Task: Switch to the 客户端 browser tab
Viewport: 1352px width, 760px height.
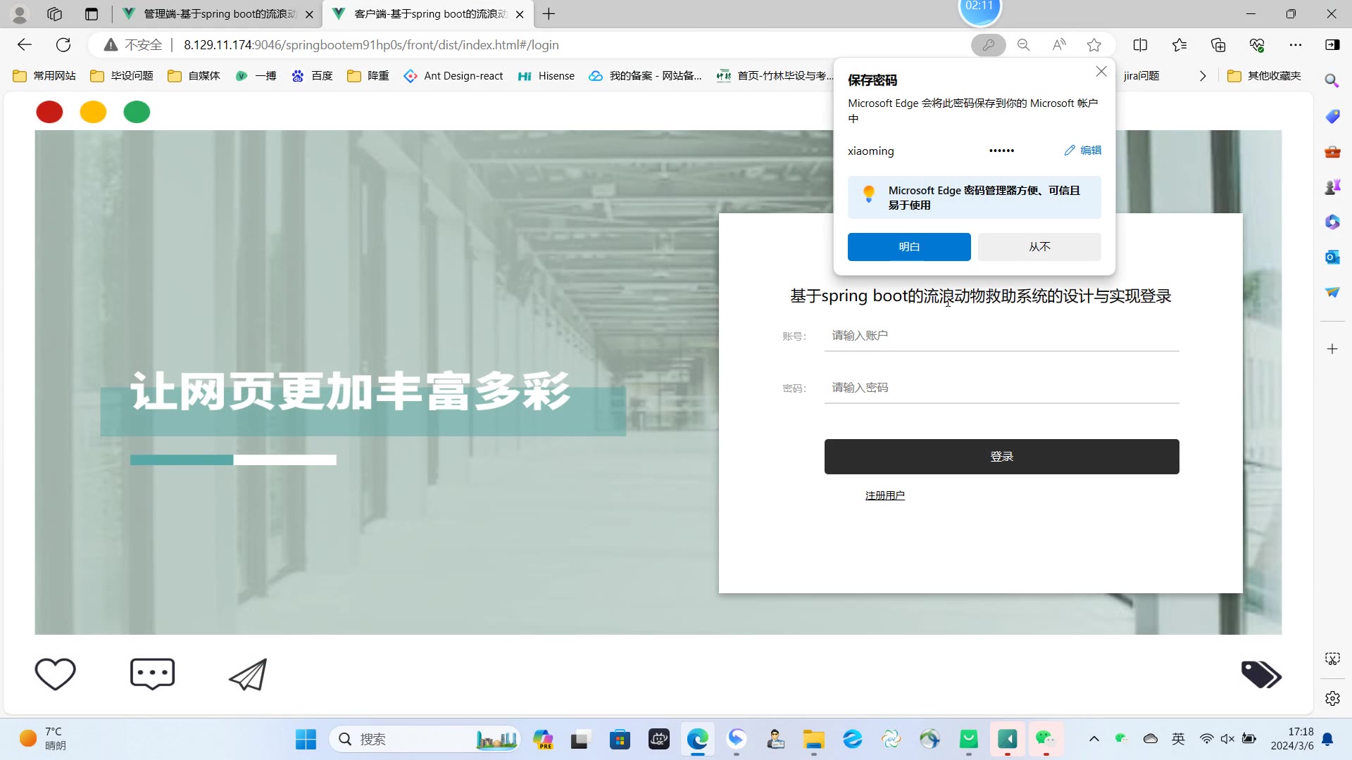Action: coord(430,14)
